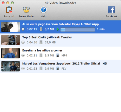Click the green download arrow icon
This screenshot has width=121, height=112.
58,29
